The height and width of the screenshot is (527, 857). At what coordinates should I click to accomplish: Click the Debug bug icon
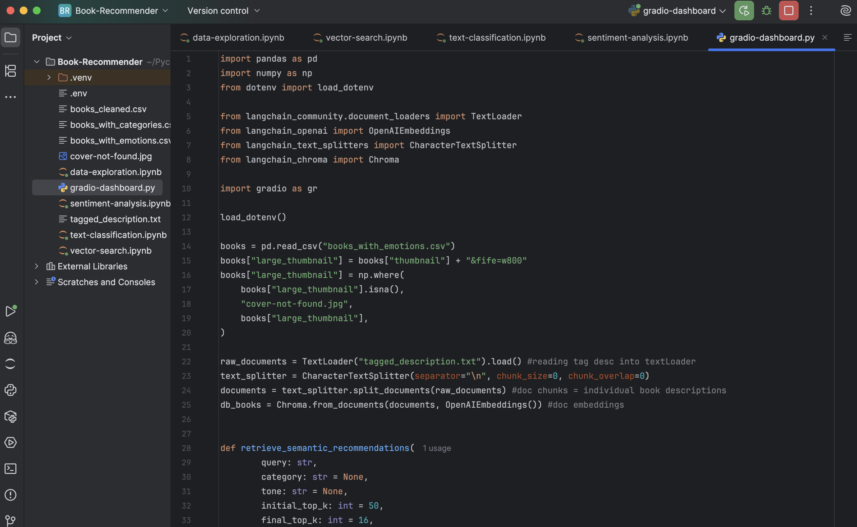pos(766,10)
